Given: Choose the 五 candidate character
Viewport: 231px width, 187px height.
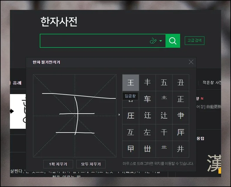Looking at the screenshot, I should click(164, 83).
